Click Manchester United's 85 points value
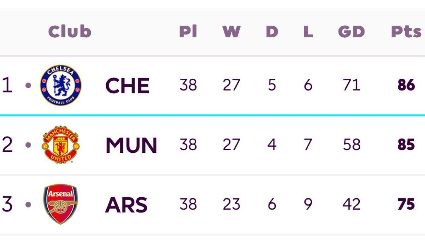The width and height of the screenshot is (425, 242). pos(406,145)
